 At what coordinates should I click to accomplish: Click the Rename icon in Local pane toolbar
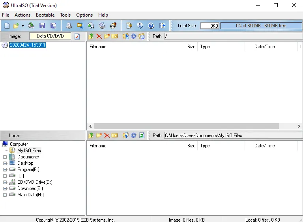click(114, 135)
